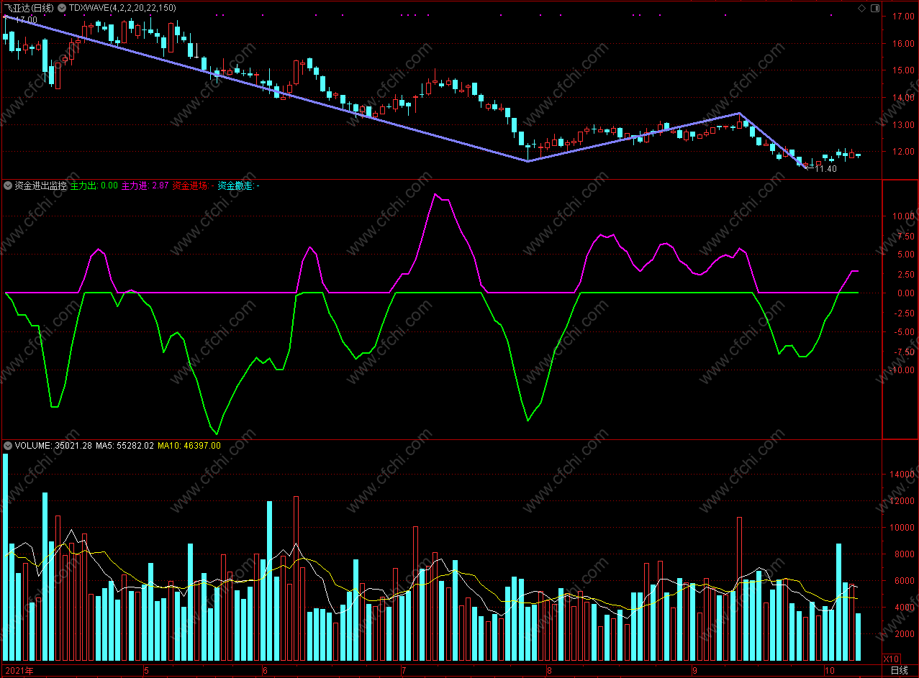Click the 11.40 low price annotation
919x678 pixels.
[x=825, y=169]
